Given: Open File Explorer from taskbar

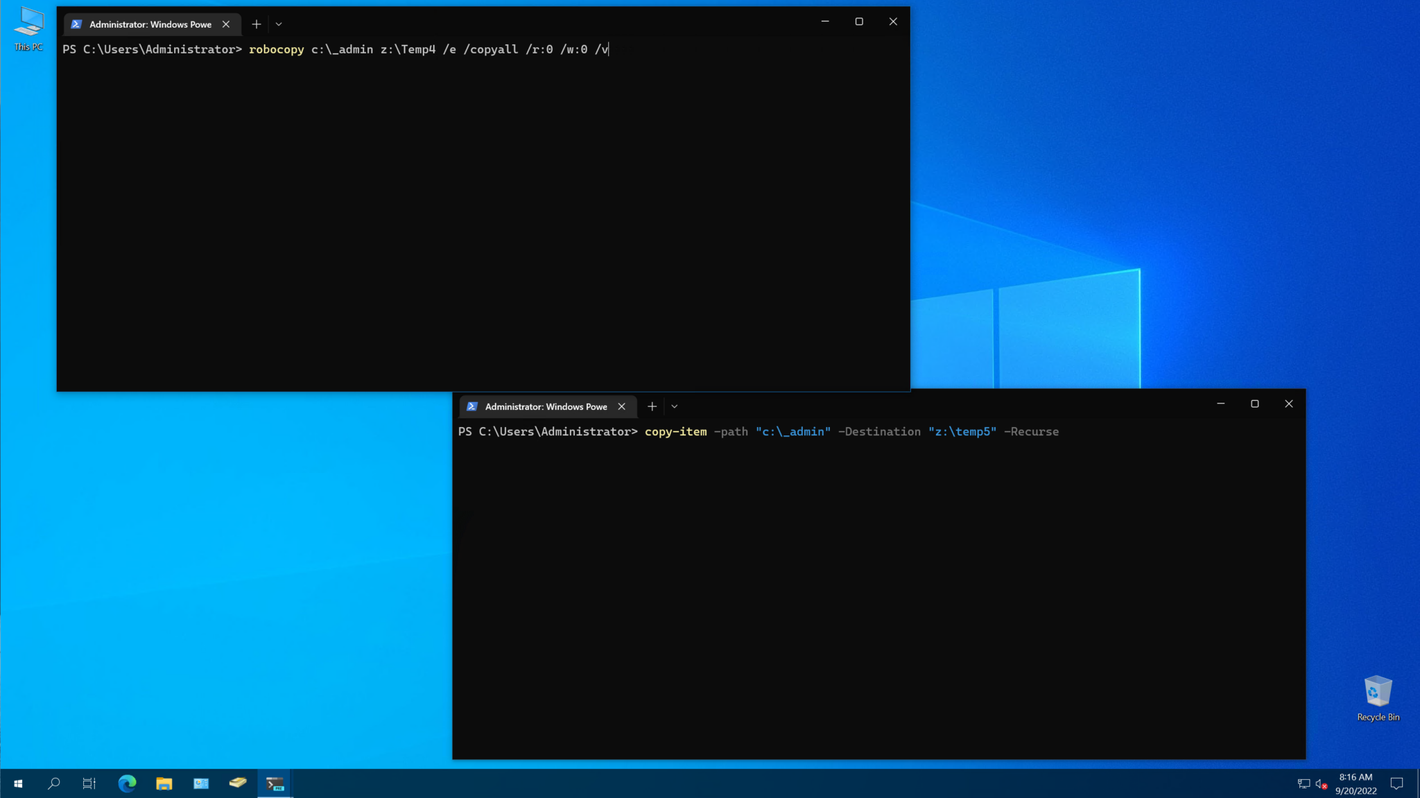Looking at the screenshot, I should 164,783.
